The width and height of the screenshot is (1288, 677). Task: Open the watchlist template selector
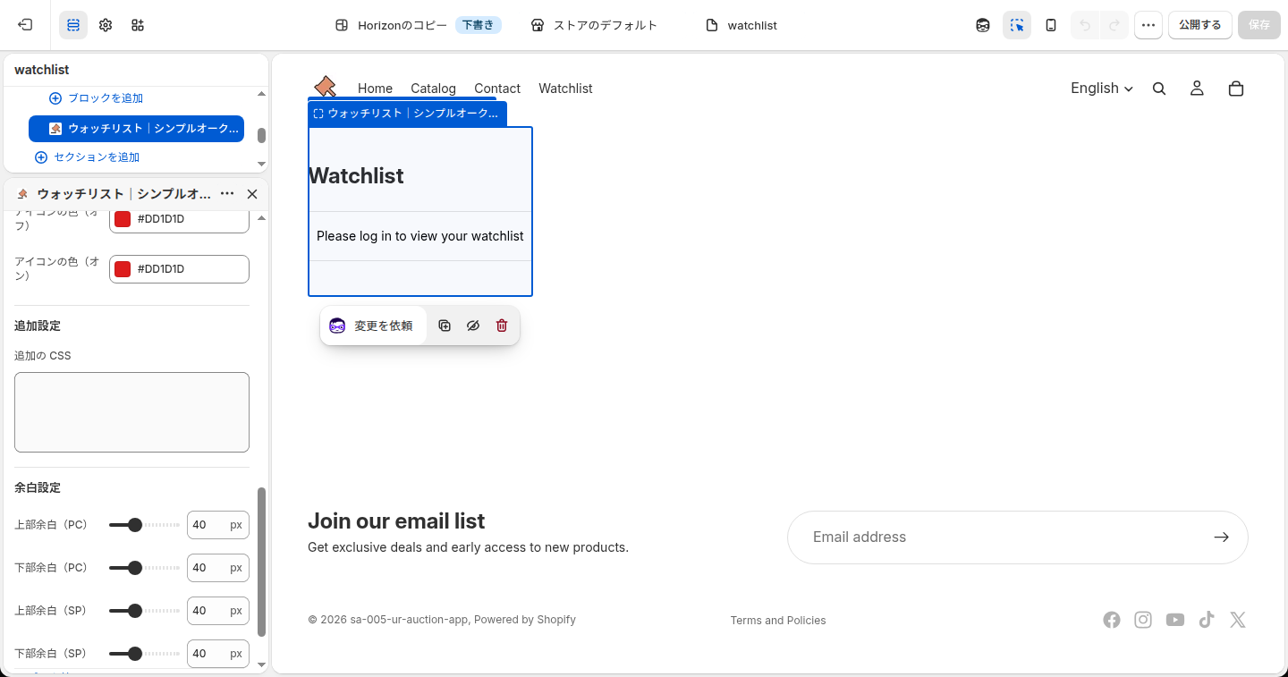point(741,25)
